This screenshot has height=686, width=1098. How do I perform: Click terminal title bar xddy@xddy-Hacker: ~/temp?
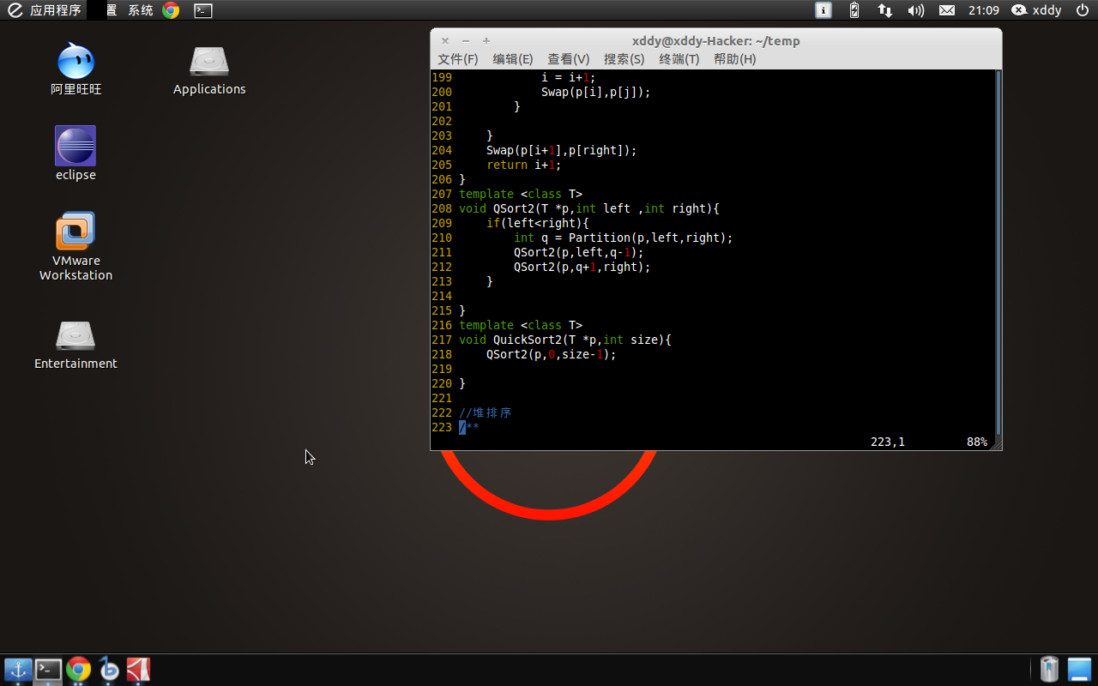tap(715, 40)
